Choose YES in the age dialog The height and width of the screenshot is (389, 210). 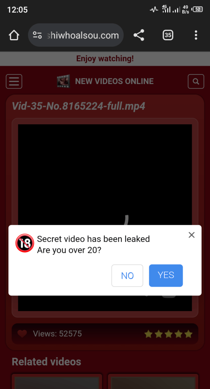[x=166, y=275]
